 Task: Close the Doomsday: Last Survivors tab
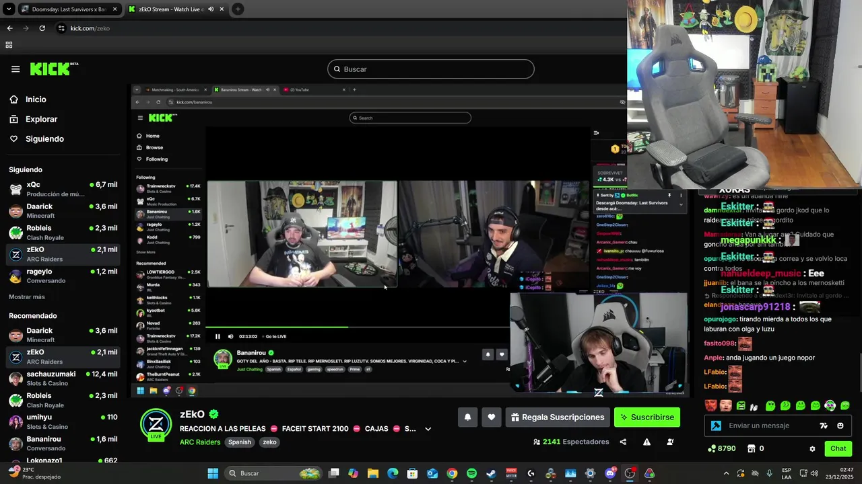click(x=115, y=9)
